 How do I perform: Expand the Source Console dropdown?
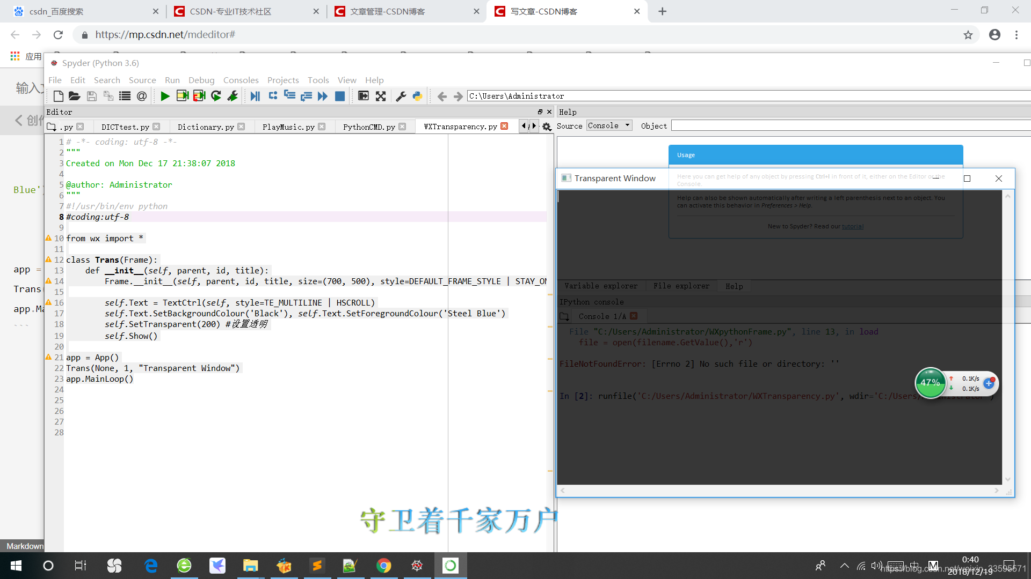pos(609,125)
